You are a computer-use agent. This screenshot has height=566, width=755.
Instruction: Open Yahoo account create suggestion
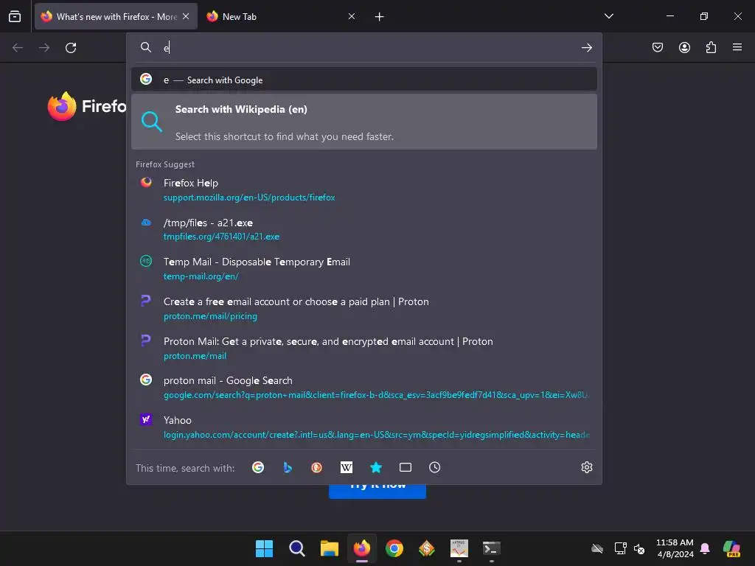click(364, 427)
